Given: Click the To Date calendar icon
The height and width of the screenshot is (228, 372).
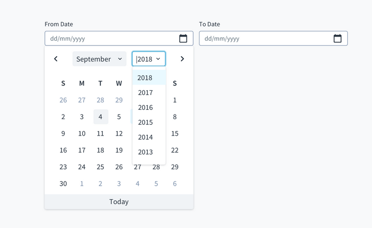Looking at the screenshot, I should [x=337, y=39].
